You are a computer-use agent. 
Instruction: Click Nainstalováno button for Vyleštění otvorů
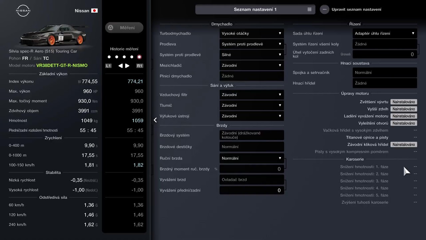click(404, 123)
